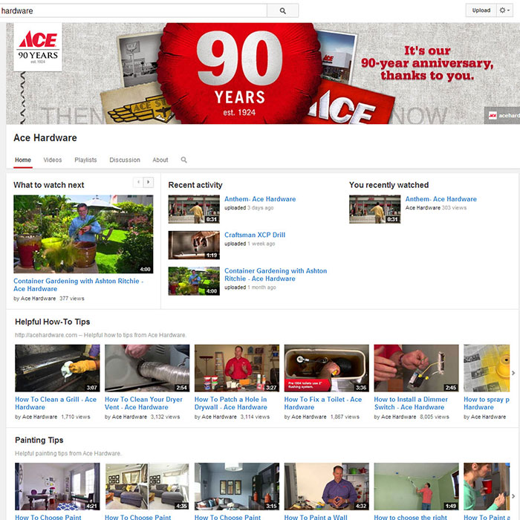Click the 90 Years banner image
The height and width of the screenshot is (520, 520).
pos(263,74)
